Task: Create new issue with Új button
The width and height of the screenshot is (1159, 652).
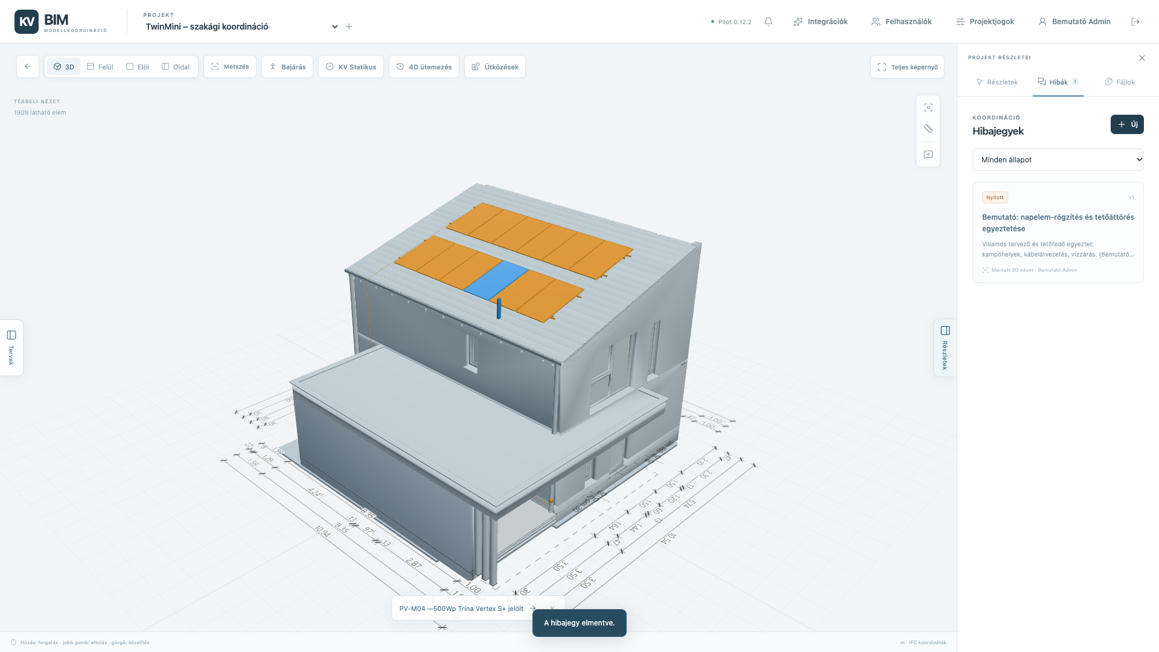Action: pos(1127,124)
